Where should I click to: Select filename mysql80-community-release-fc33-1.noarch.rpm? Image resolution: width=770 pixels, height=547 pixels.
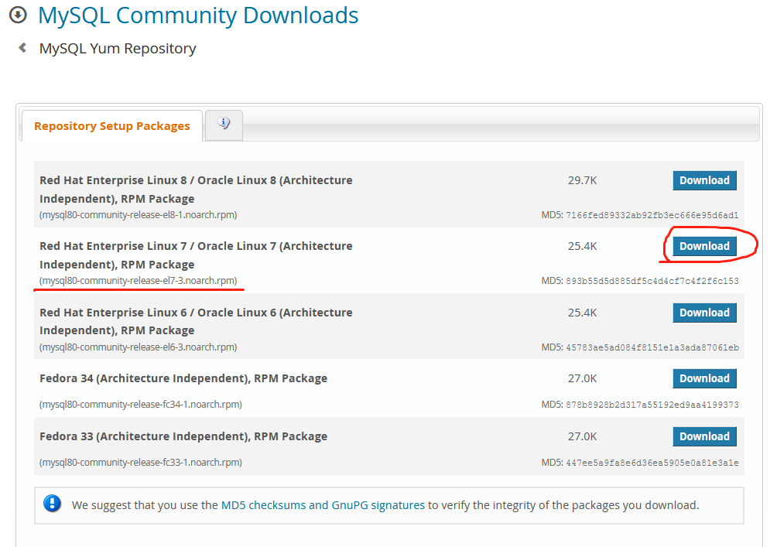pyautogui.click(x=141, y=463)
